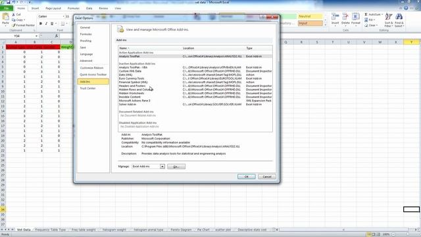This screenshot has height=237, width=421.
Task: Click the AutoSum sigma icon
Action: tap(366, 14)
